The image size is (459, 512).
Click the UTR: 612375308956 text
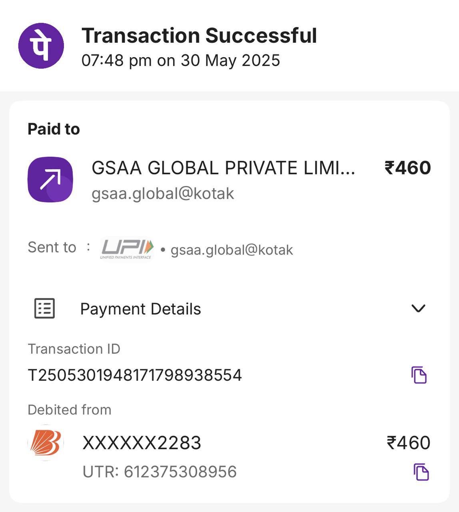coord(160,472)
